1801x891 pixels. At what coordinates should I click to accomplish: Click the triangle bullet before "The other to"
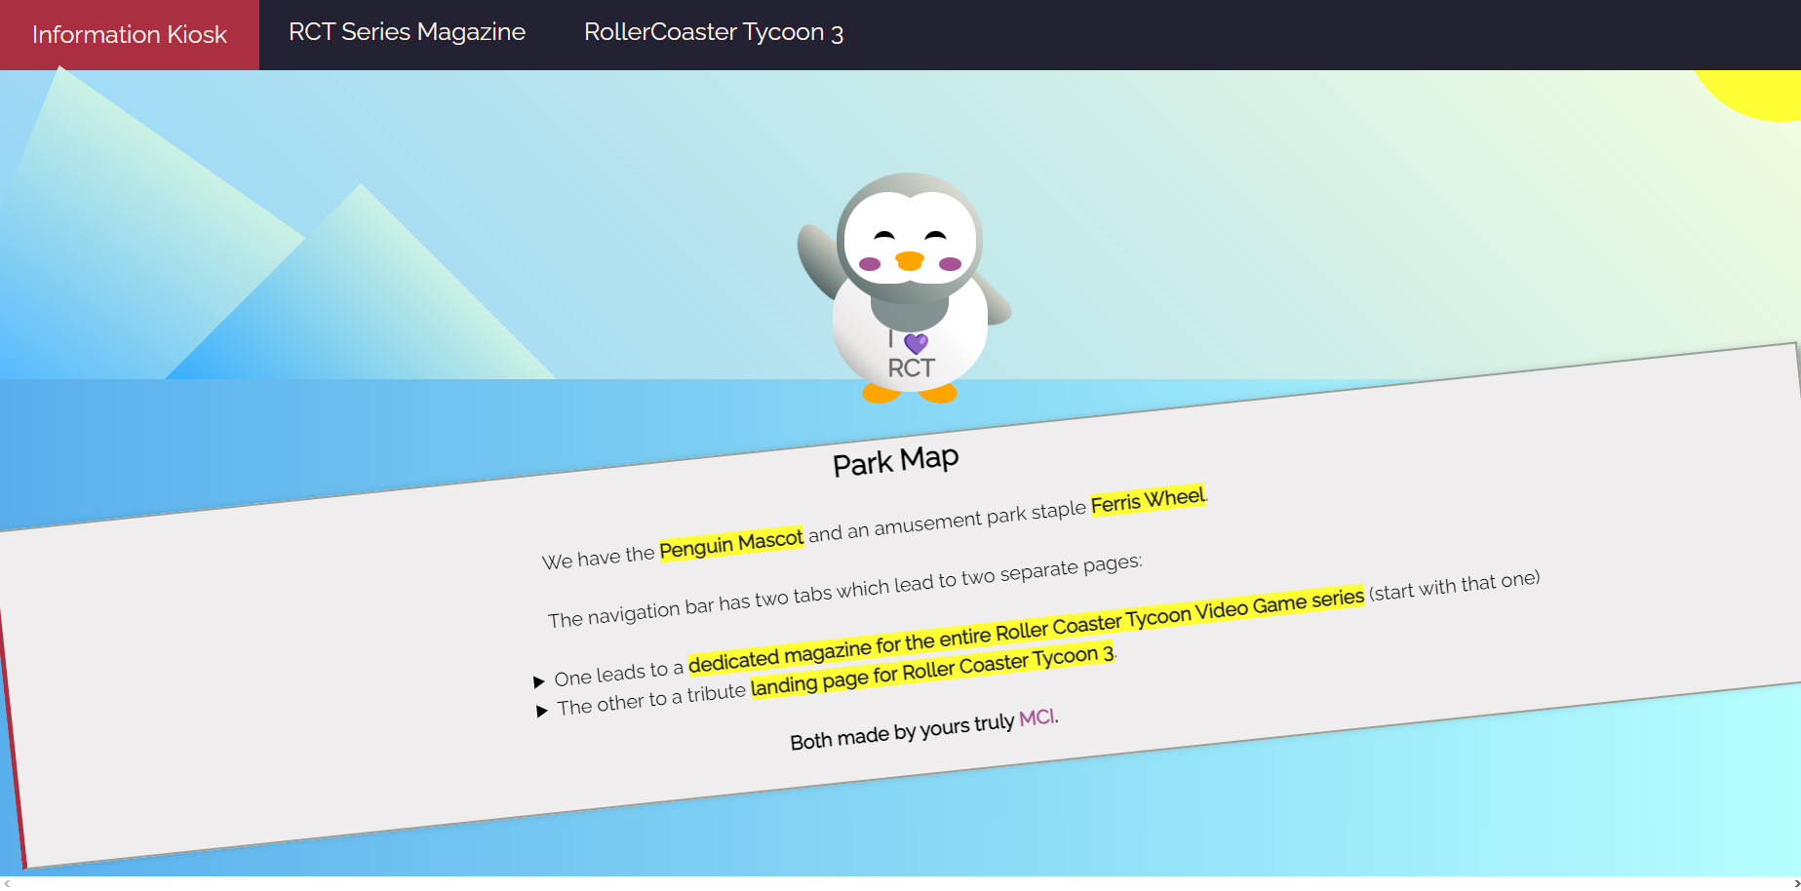coord(542,712)
